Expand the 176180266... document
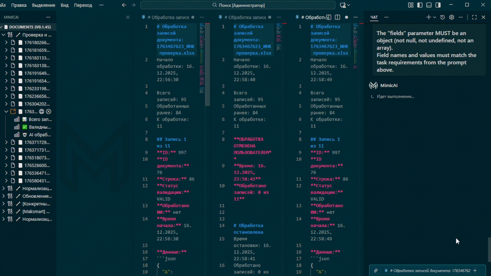The height and width of the screenshot is (276, 491). tap(7, 43)
